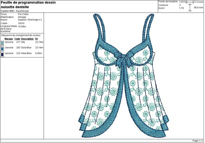Image resolution: width=205 pixels, height=143 pixels.
Task: Click the 'Points de broderie' stitch count value
Action: 182,2
